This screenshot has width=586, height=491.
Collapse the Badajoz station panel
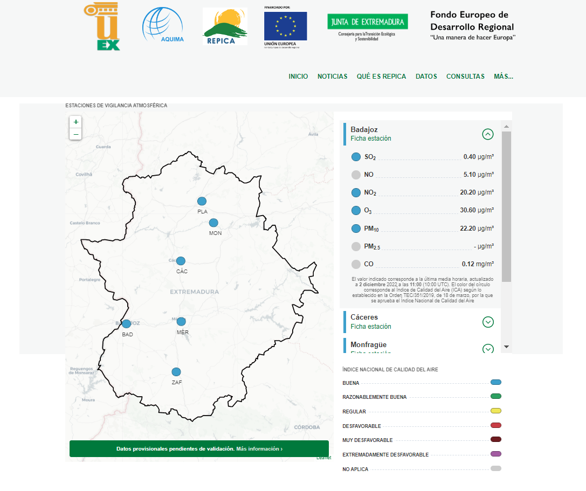[488, 134]
